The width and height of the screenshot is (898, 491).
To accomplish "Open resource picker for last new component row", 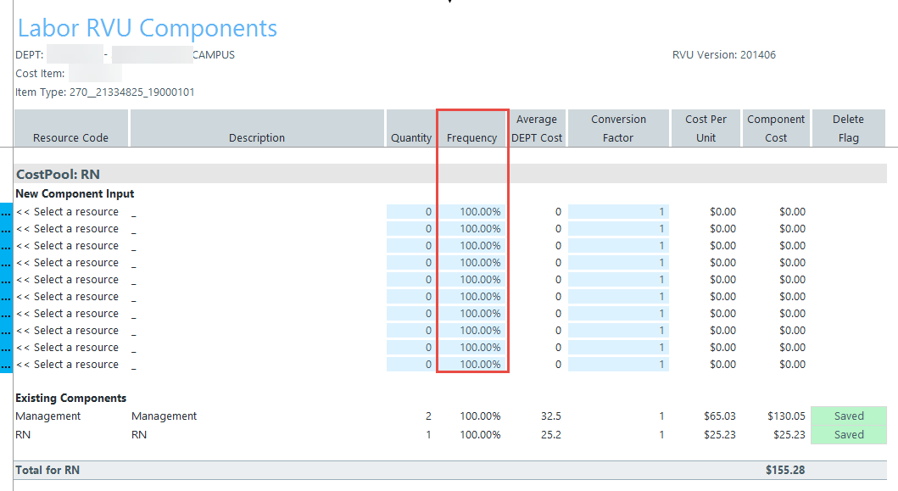I will 6,365.
